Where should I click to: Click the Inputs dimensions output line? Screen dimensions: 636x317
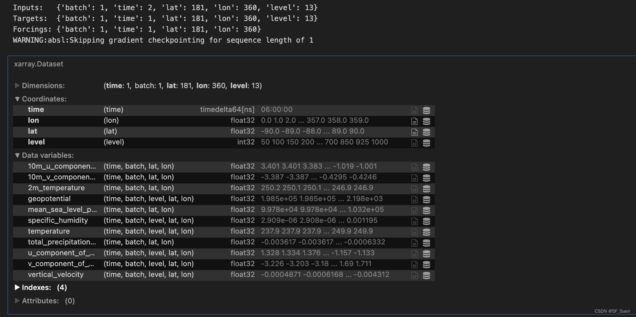coord(165,8)
